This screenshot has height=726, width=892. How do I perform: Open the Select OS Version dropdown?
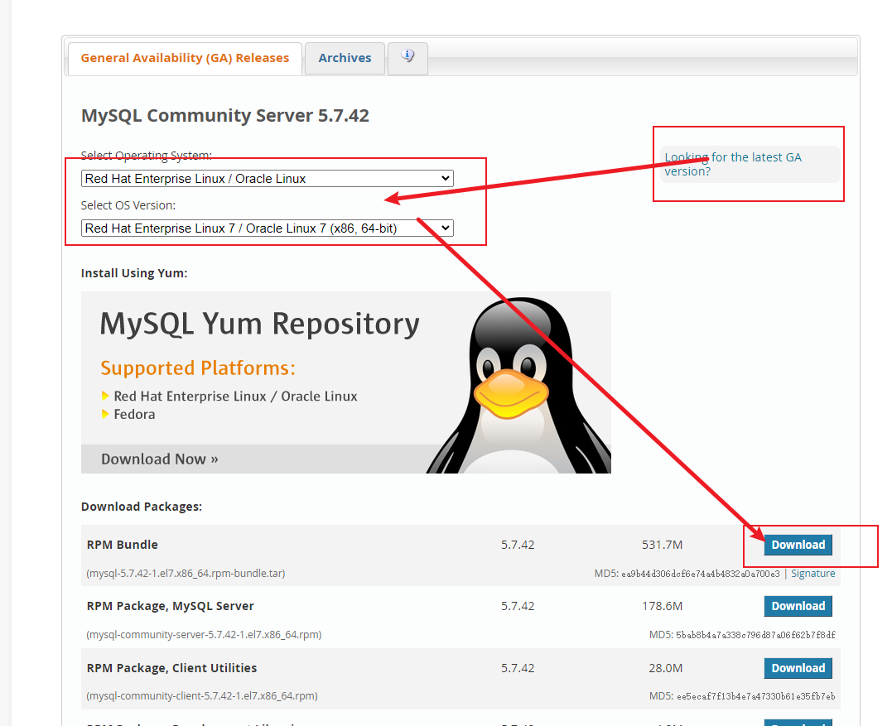click(268, 228)
